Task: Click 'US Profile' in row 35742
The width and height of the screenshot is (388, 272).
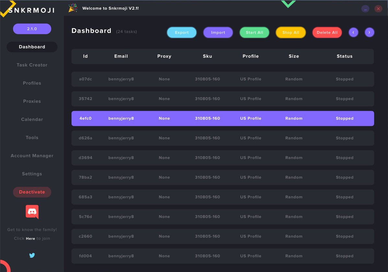Action: coord(251,99)
